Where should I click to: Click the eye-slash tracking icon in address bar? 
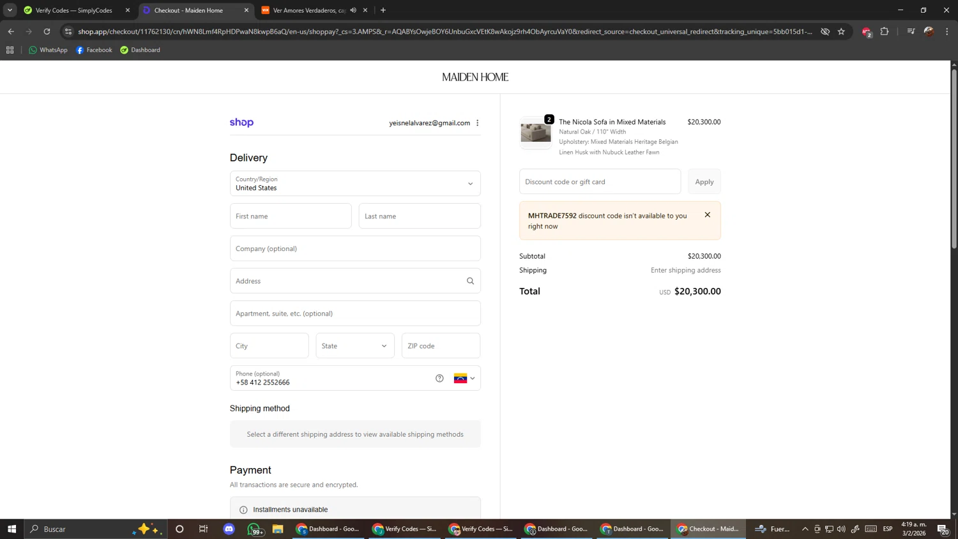825,31
